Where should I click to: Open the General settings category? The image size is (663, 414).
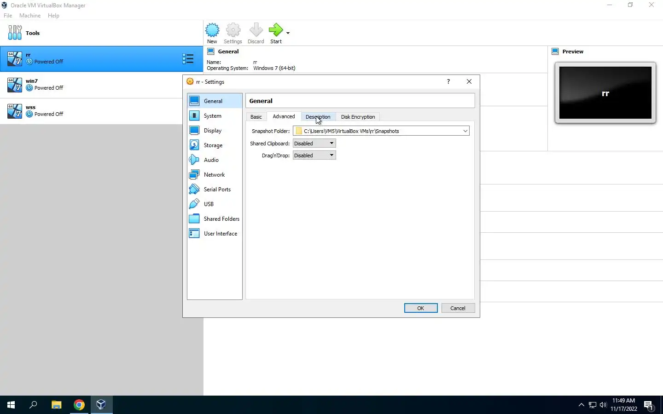pyautogui.click(x=215, y=101)
